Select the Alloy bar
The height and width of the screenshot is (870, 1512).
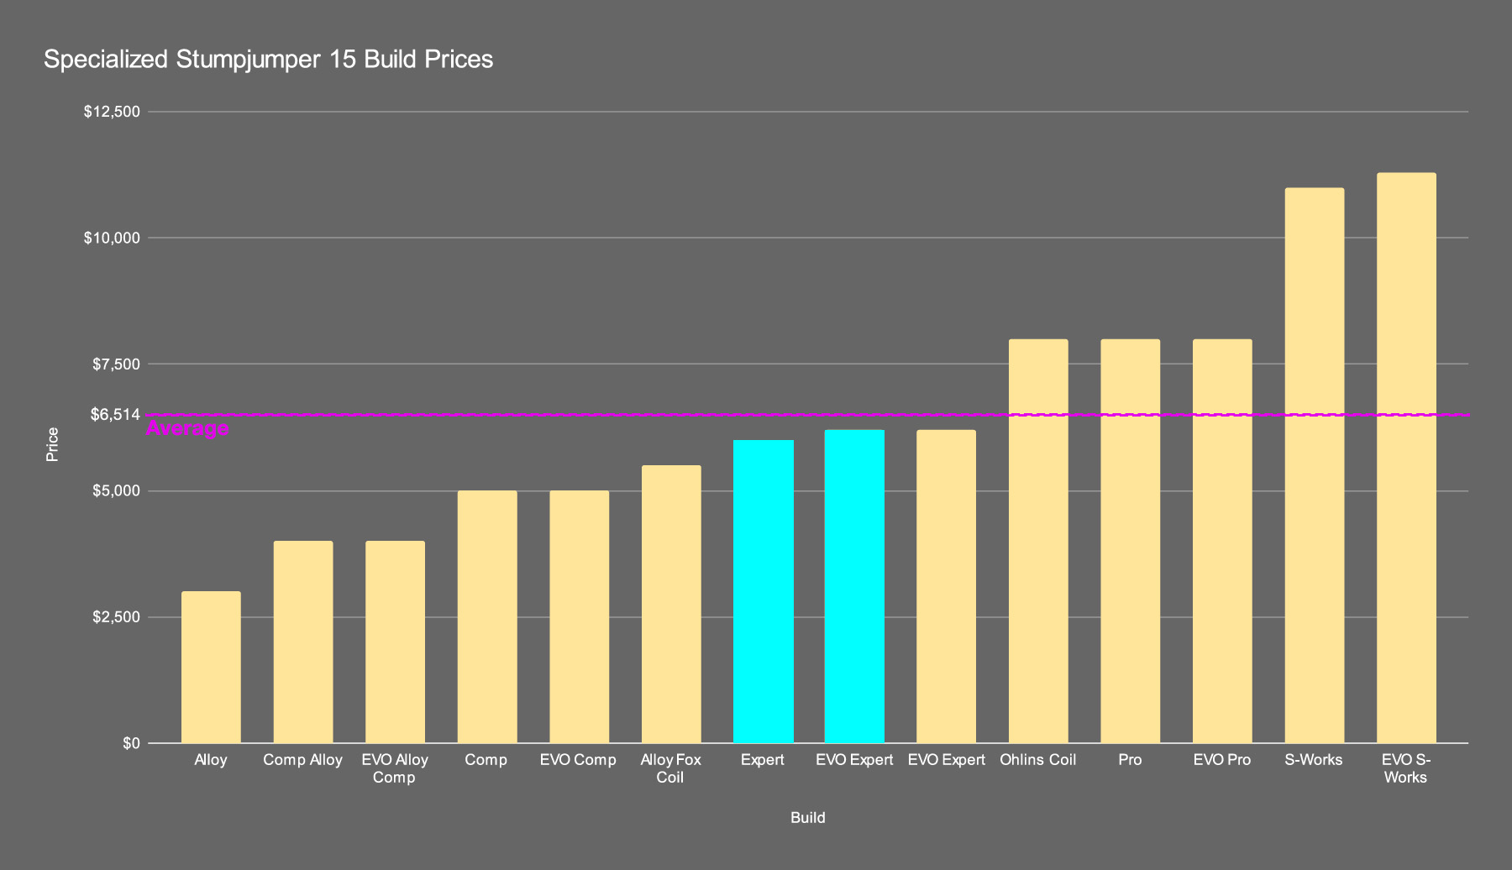point(211,667)
